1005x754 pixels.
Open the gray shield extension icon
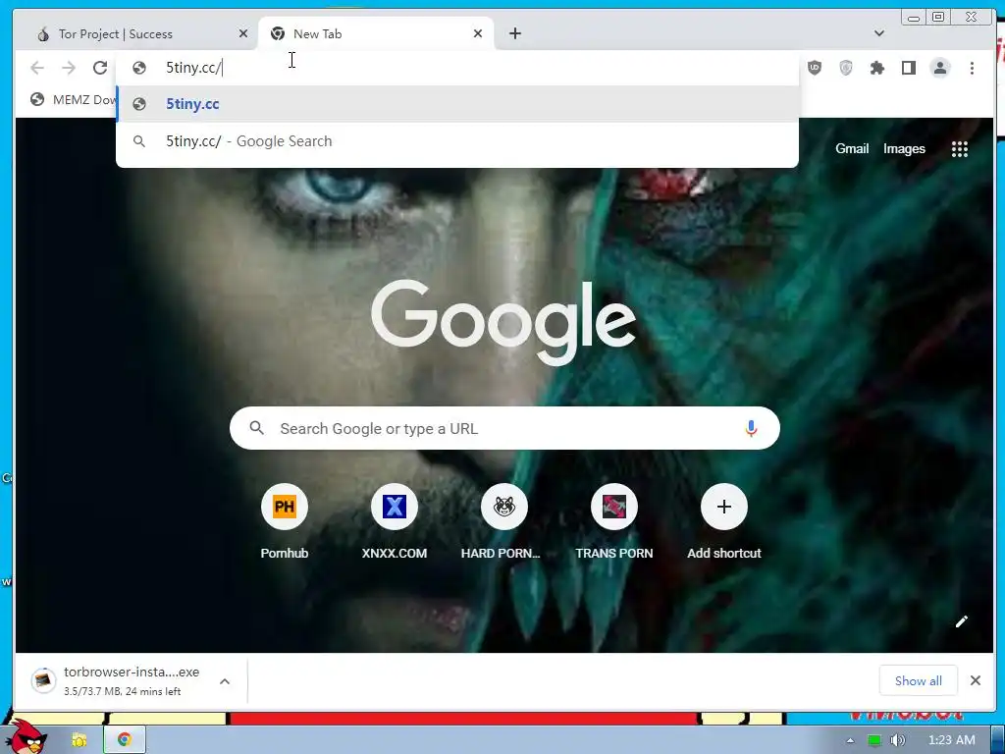click(x=846, y=68)
